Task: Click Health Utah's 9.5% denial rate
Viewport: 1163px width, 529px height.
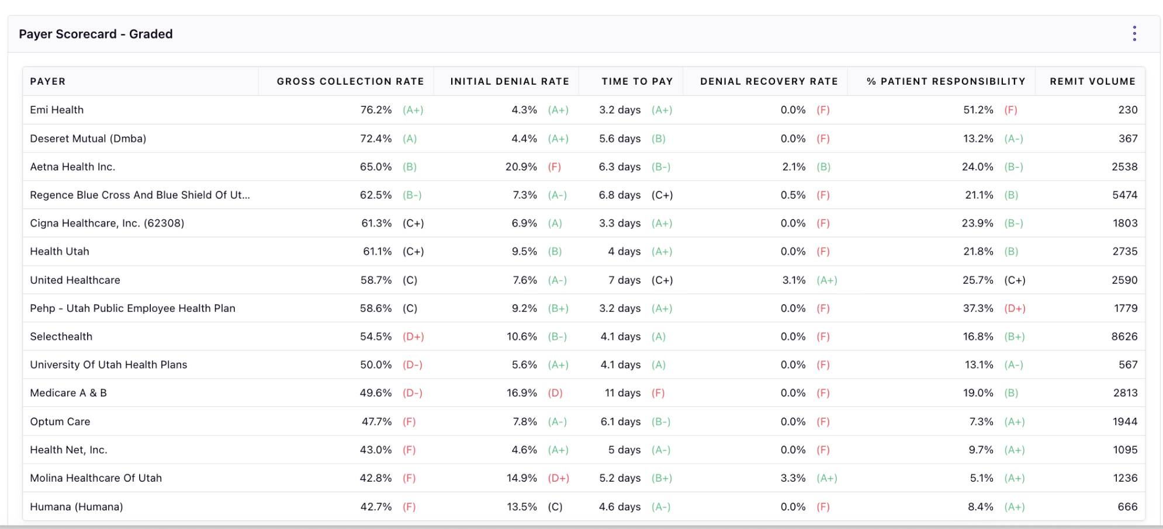Action: 524,251
